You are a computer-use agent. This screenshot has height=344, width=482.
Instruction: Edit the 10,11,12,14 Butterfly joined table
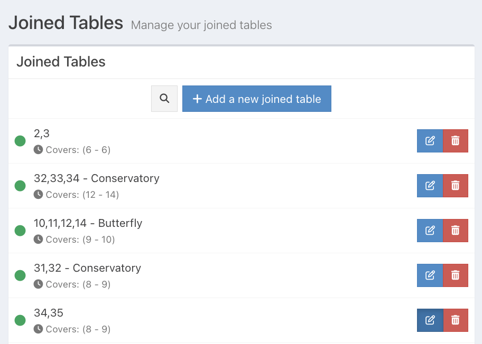(430, 231)
